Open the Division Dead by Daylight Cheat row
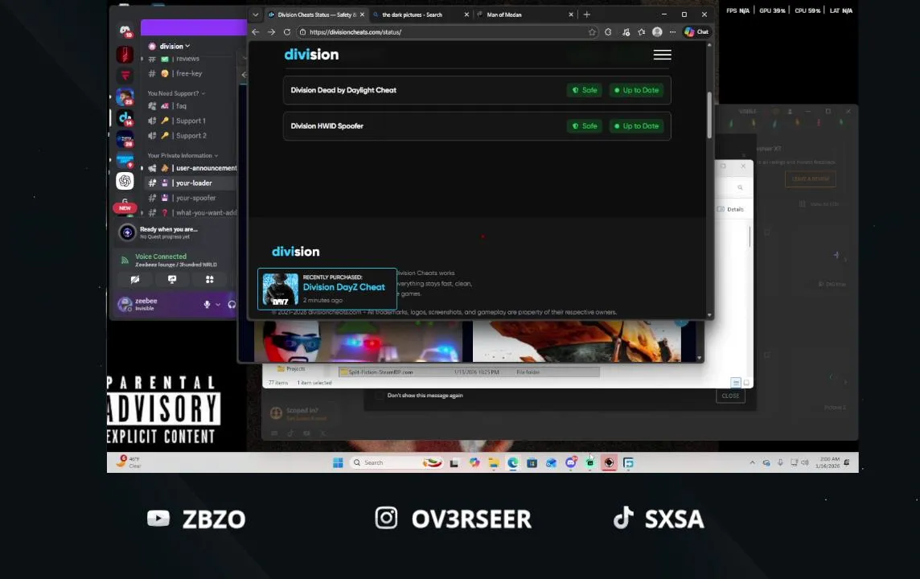This screenshot has height=579, width=920. coord(477,90)
